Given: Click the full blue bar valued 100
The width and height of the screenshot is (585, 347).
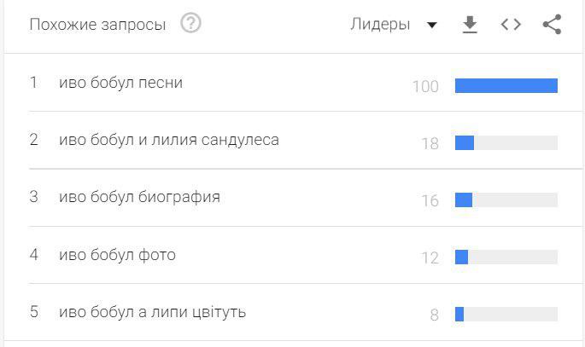Looking at the screenshot, I should (x=506, y=85).
